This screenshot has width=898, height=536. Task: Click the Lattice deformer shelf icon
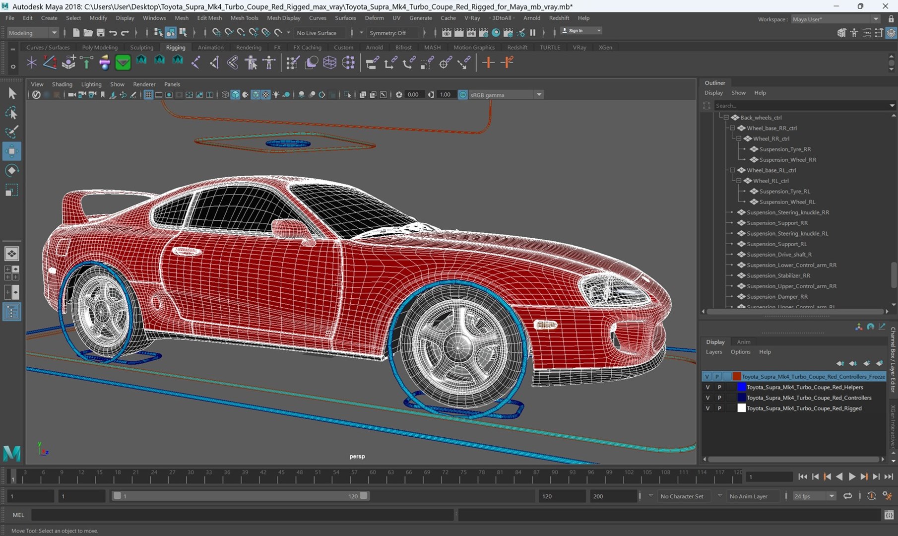[x=329, y=63]
